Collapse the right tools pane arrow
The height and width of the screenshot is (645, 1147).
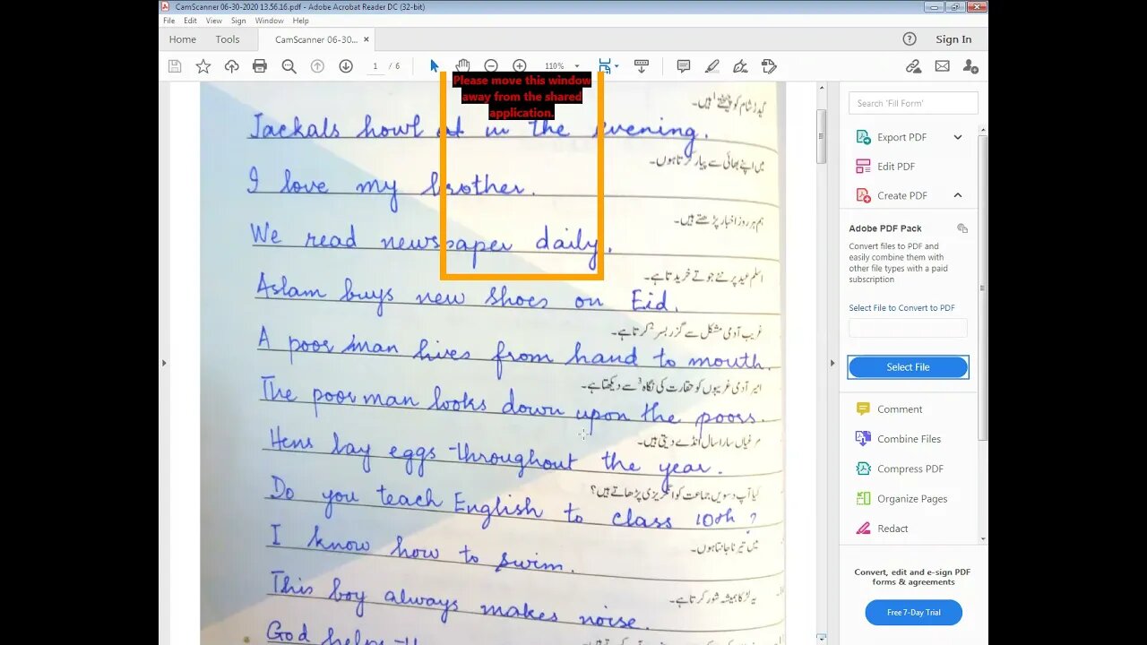832,363
